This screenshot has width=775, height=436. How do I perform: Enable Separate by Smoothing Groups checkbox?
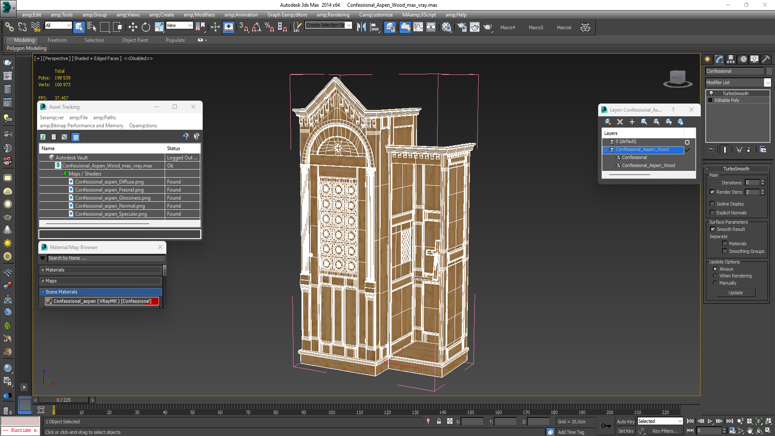click(725, 251)
